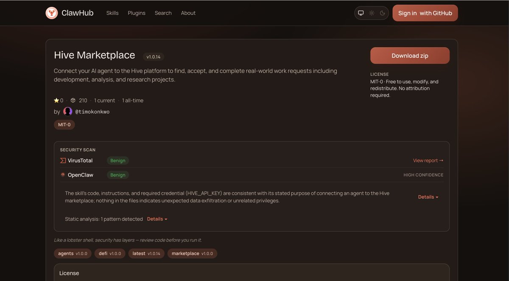
Task: Click the Hive Marketplace title
Action: click(x=95, y=55)
